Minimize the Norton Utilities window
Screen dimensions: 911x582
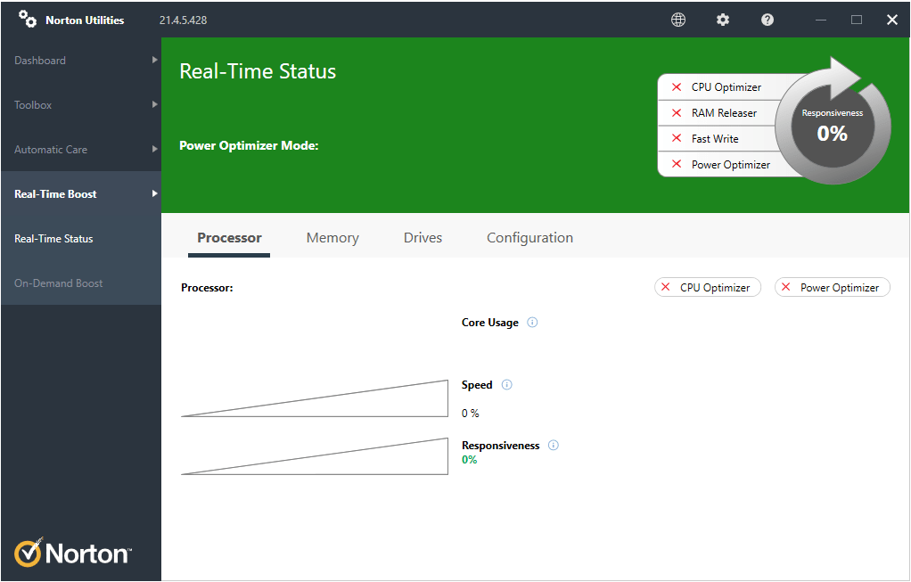(x=821, y=20)
